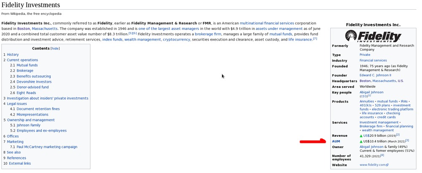Click the green increase arrow beside Revenue

tap(361, 135)
